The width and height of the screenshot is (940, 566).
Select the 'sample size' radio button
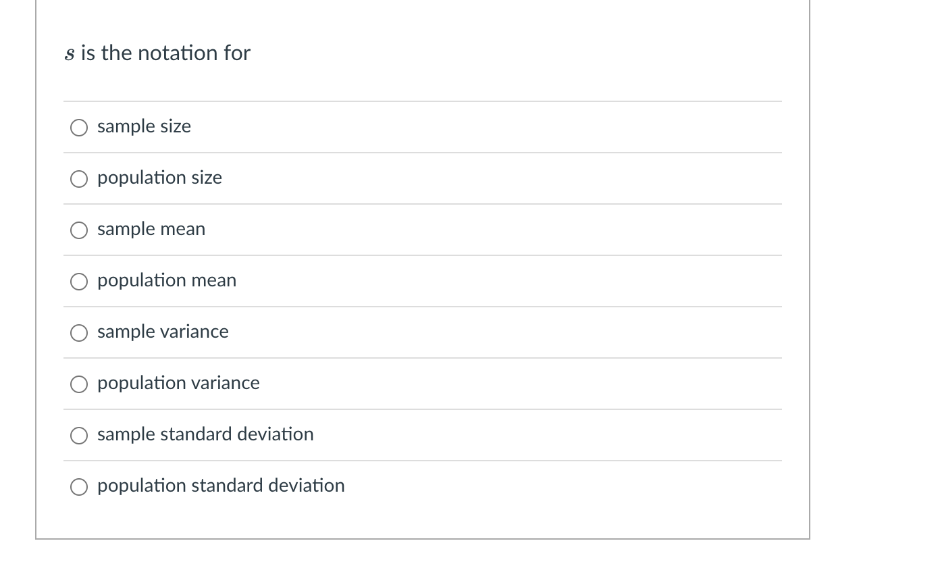79,127
